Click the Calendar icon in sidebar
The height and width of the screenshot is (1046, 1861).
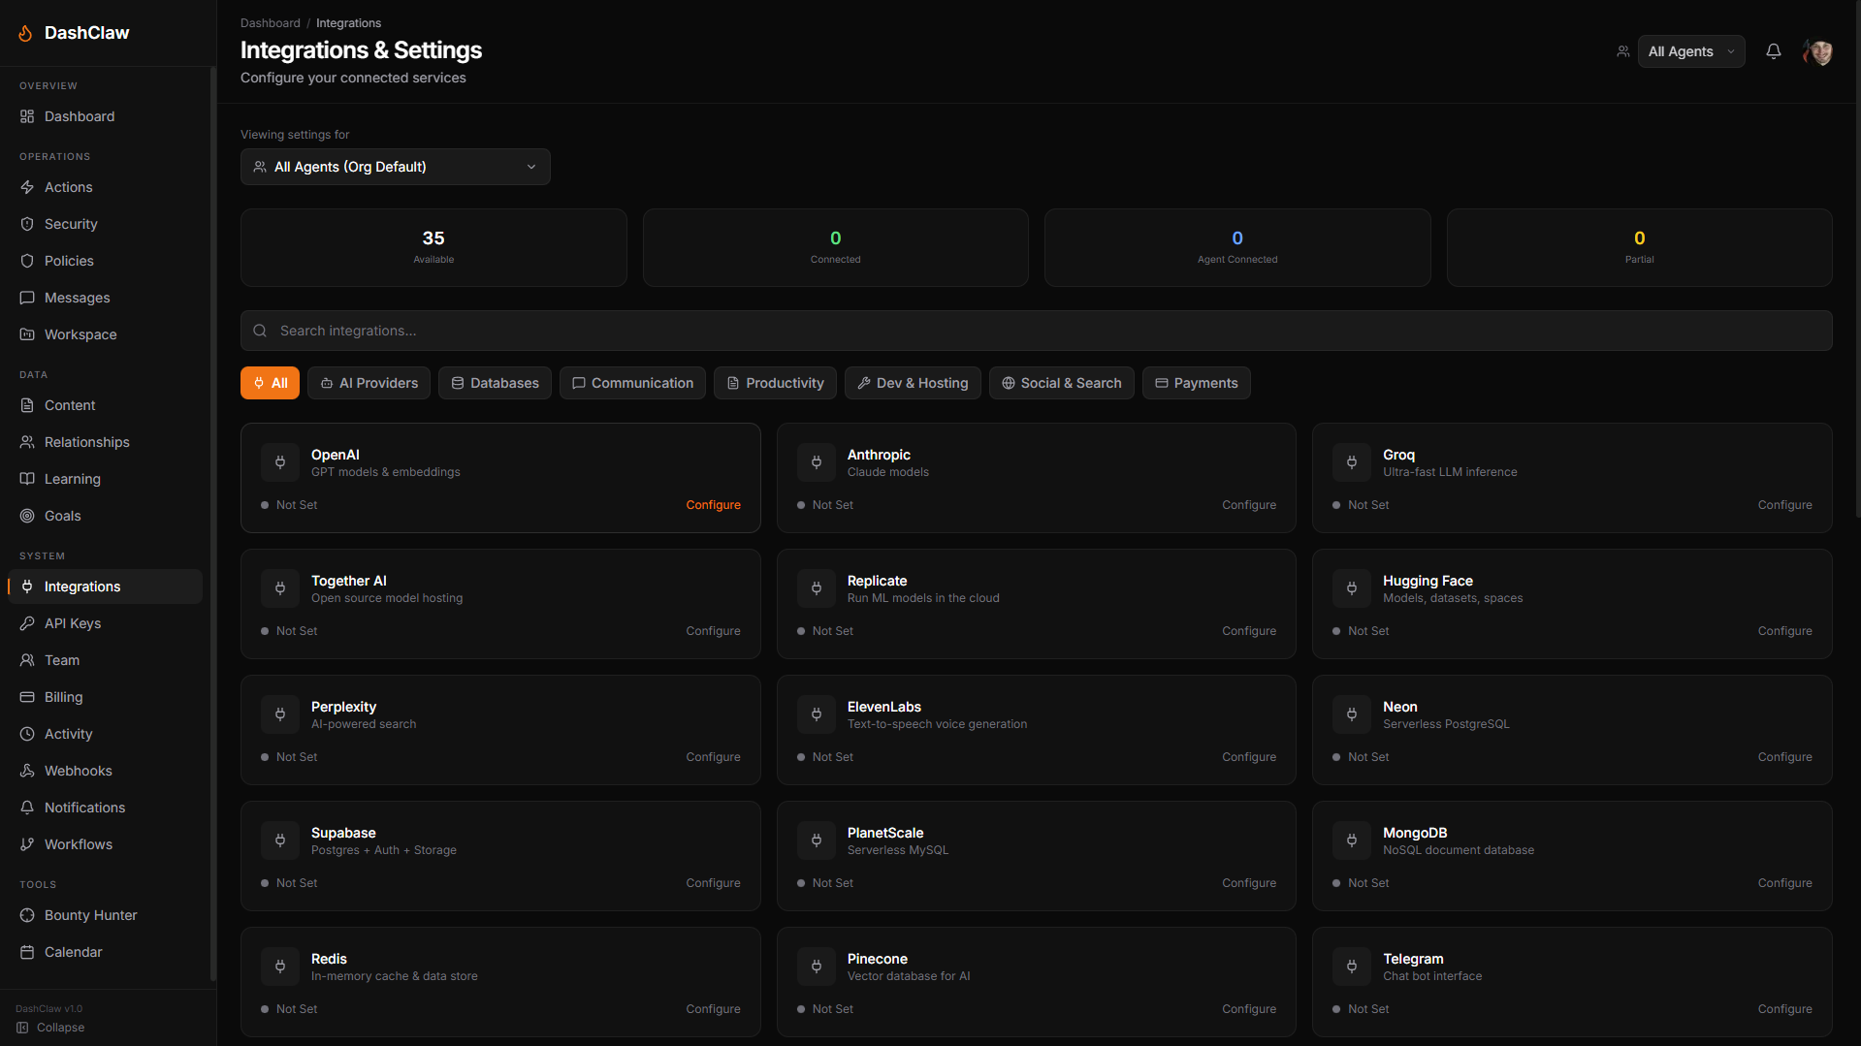coord(27,952)
